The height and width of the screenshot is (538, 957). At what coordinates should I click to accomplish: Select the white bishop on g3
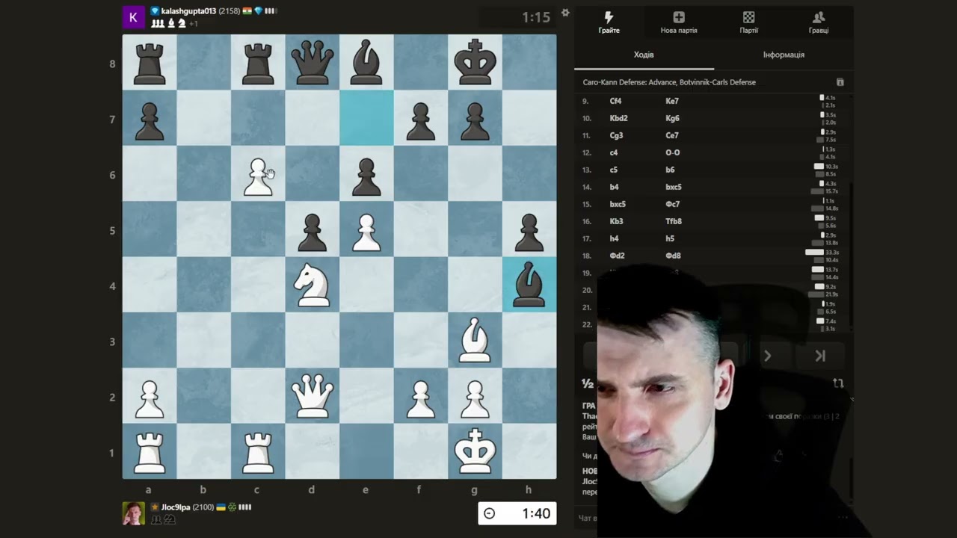475,341
